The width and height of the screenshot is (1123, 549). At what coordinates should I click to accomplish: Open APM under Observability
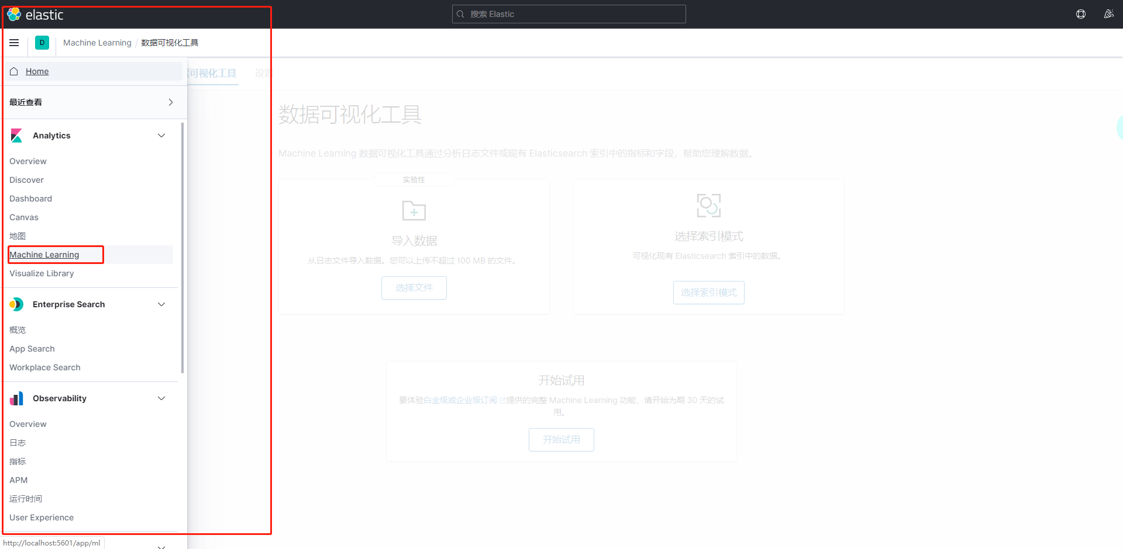pyautogui.click(x=19, y=480)
